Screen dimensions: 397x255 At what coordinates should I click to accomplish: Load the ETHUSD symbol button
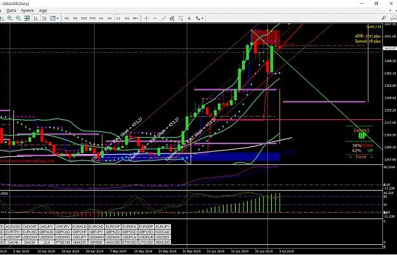tap(130, 242)
